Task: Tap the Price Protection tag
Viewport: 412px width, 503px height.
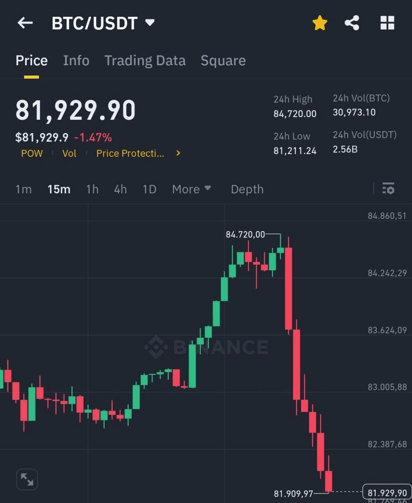Action: click(x=130, y=153)
